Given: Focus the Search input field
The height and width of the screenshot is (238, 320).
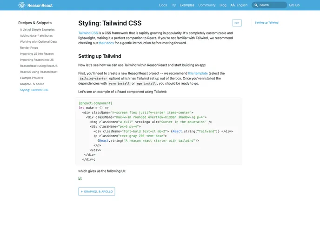Looking at the screenshot, I should pos(269,5).
